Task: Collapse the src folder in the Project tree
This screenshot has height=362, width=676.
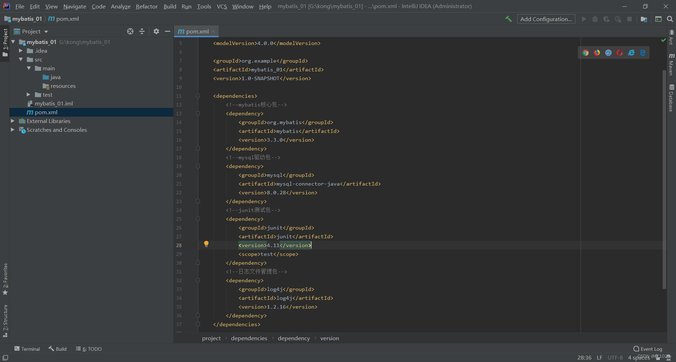Action: (x=21, y=59)
